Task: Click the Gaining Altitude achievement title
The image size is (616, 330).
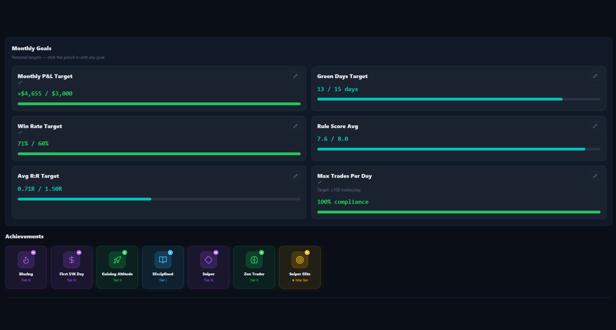Action: [x=117, y=274]
